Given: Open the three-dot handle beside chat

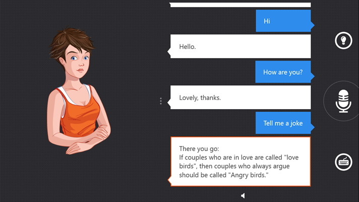Looking at the screenshot, I should pos(161,101).
